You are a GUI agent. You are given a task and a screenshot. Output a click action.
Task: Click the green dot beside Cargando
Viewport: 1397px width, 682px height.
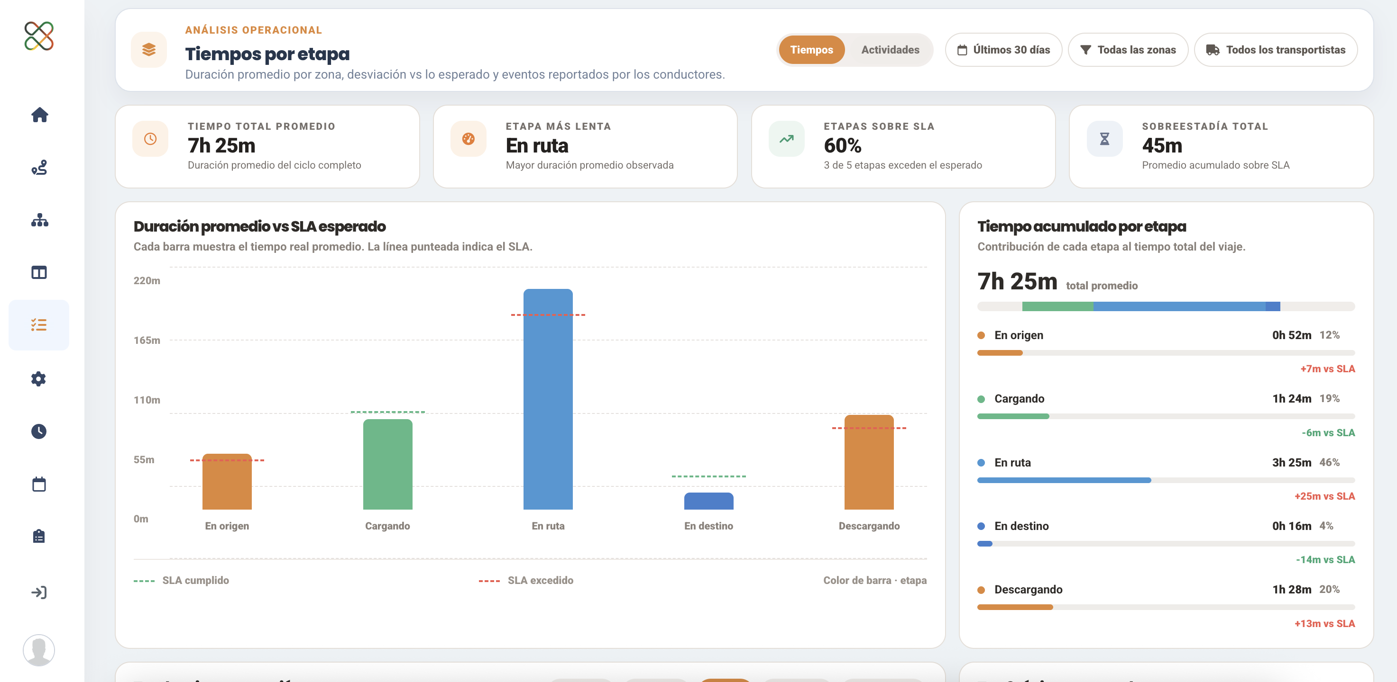pyautogui.click(x=981, y=399)
